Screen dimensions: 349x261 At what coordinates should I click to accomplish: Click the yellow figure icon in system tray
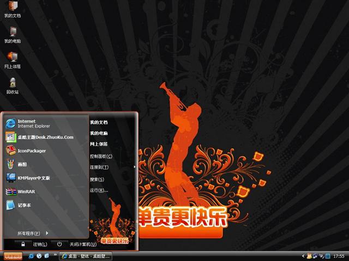tap(309, 256)
